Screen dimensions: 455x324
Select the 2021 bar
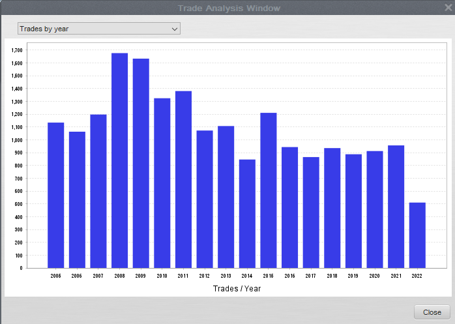click(396, 206)
